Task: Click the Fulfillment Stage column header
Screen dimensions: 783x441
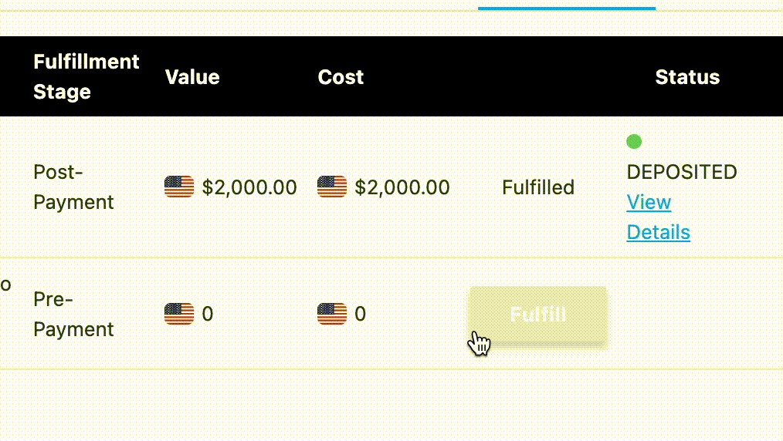Action: [86, 76]
